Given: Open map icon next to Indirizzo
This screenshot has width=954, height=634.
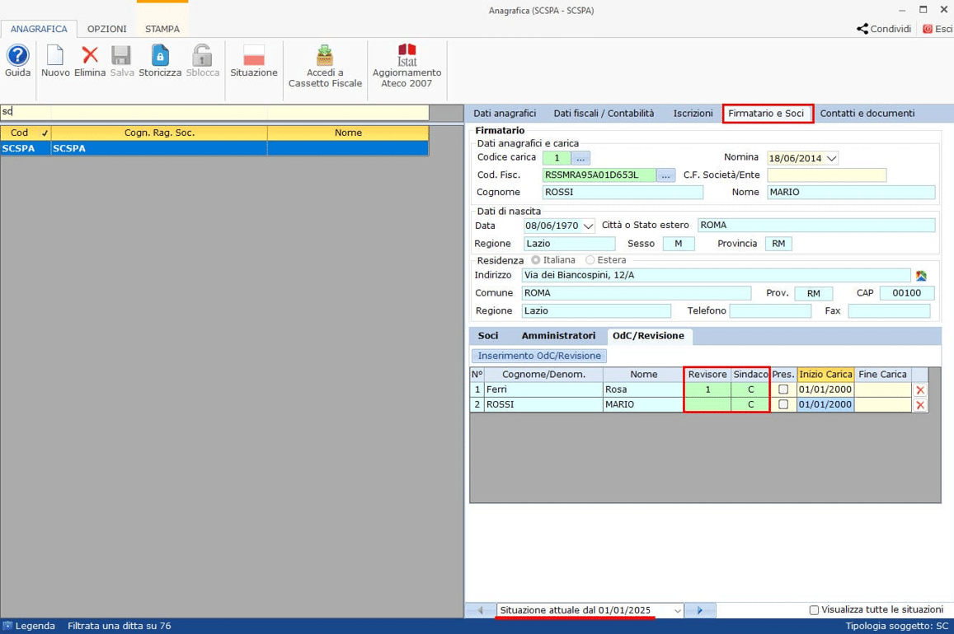Looking at the screenshot, I should (x=921, y=276).
